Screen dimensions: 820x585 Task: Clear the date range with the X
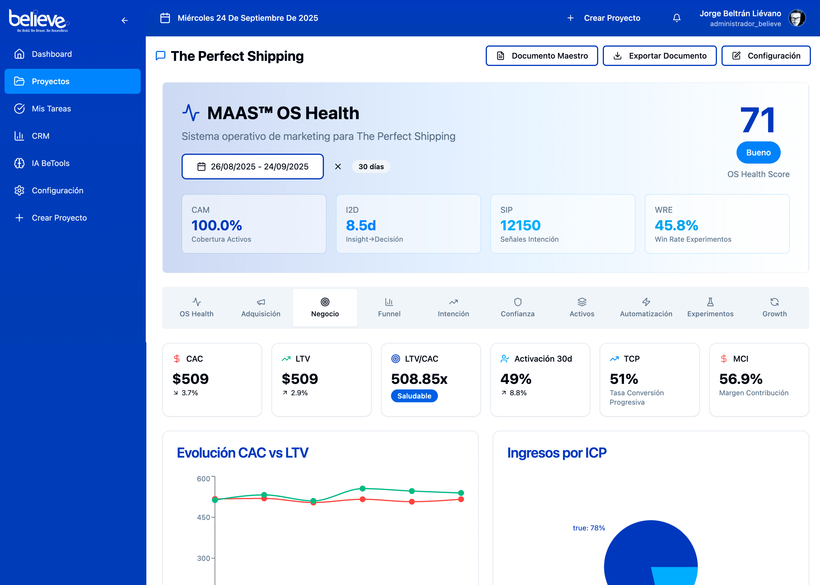click(x=338, y=166)
